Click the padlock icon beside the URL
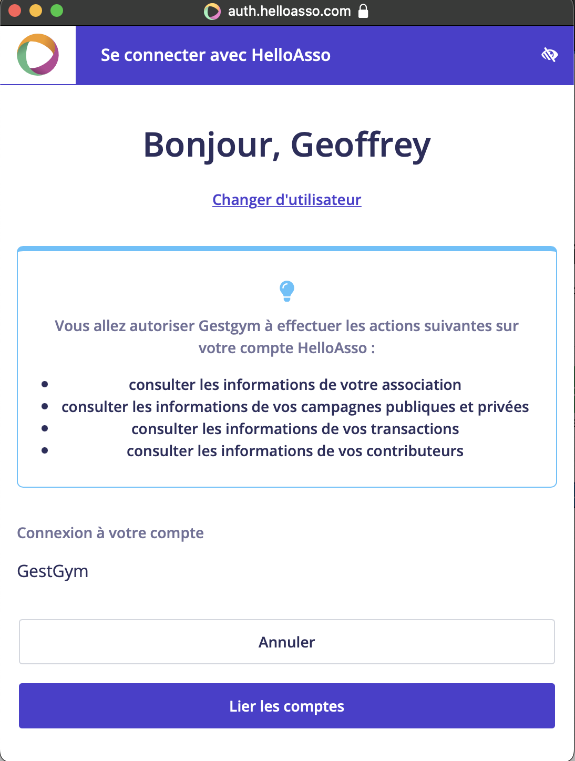The width and height of the screenshot is (575, 761). pyautogui.click(x=363, y=11)
